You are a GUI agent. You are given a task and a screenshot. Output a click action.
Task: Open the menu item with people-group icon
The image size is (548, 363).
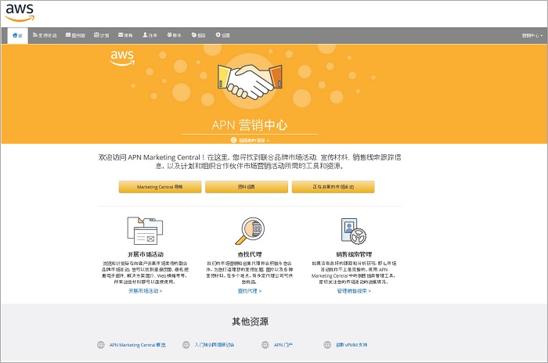pyautogui.click(x=174, y=35)
